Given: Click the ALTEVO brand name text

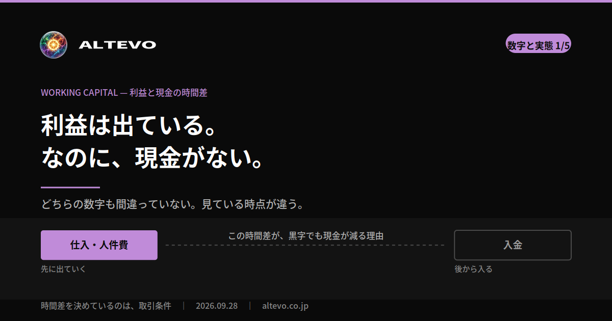Looking at the screenshot, I should (x=117, y=45).
